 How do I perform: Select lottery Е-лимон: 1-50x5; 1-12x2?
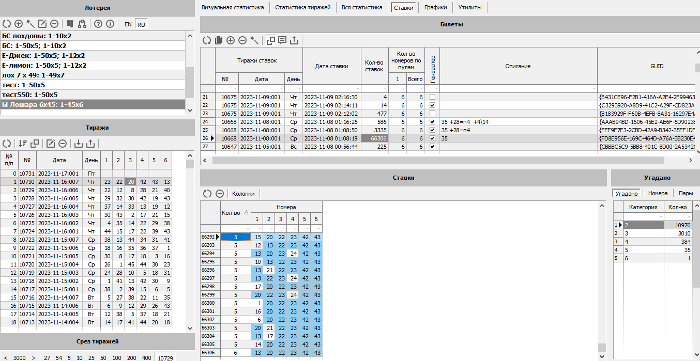coord(93,66)
